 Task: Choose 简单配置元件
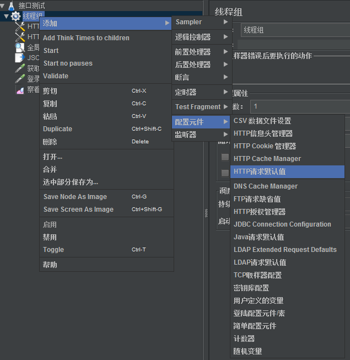pos(287,326)
